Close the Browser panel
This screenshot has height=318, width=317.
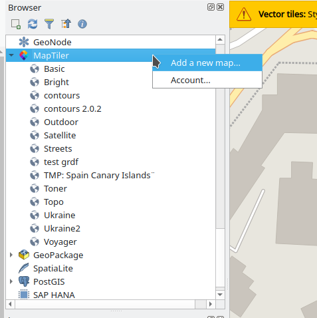[220, 7]
